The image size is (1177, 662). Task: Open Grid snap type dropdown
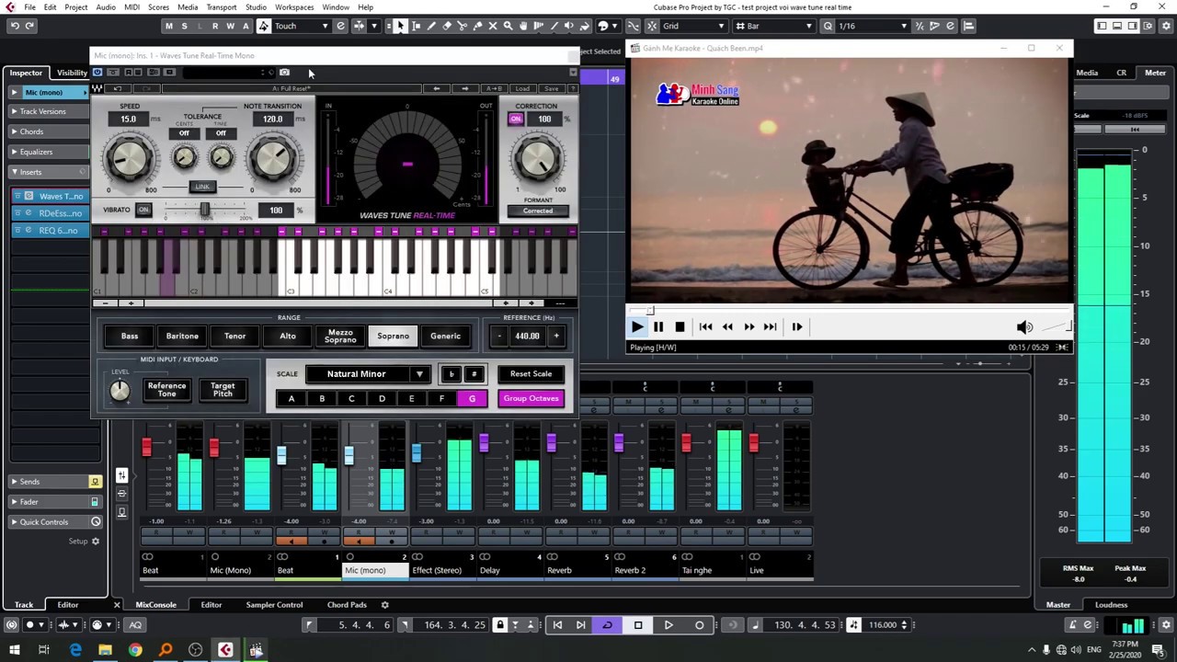692,26
